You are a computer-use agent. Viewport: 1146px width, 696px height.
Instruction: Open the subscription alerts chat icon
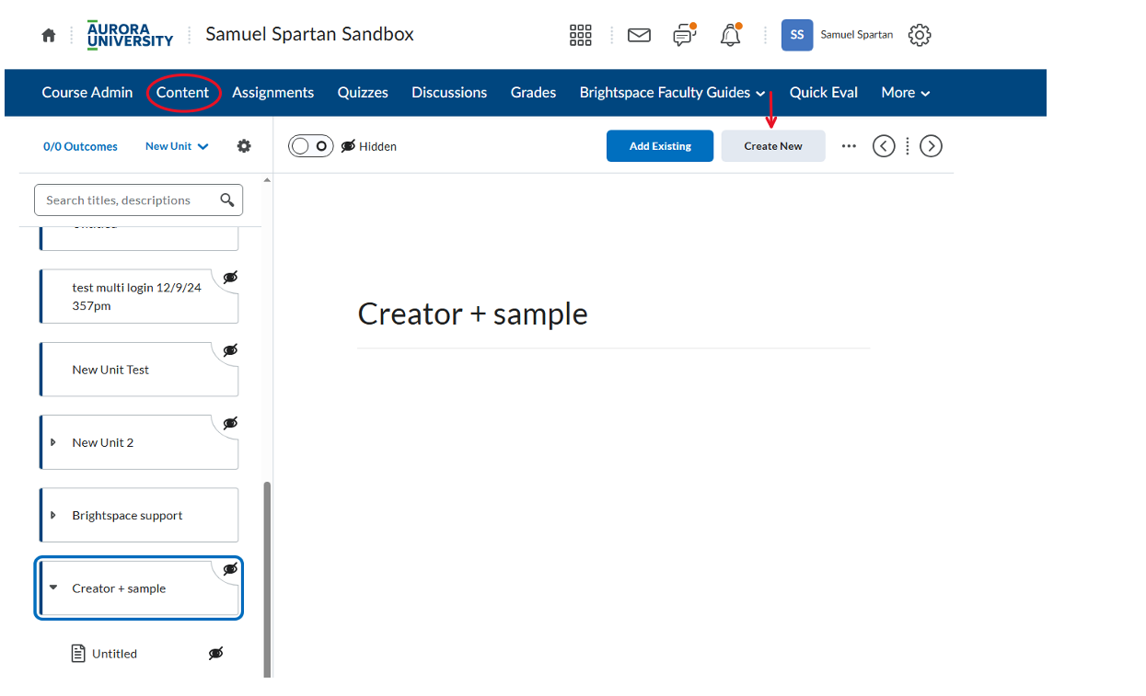tap(684, 35)
